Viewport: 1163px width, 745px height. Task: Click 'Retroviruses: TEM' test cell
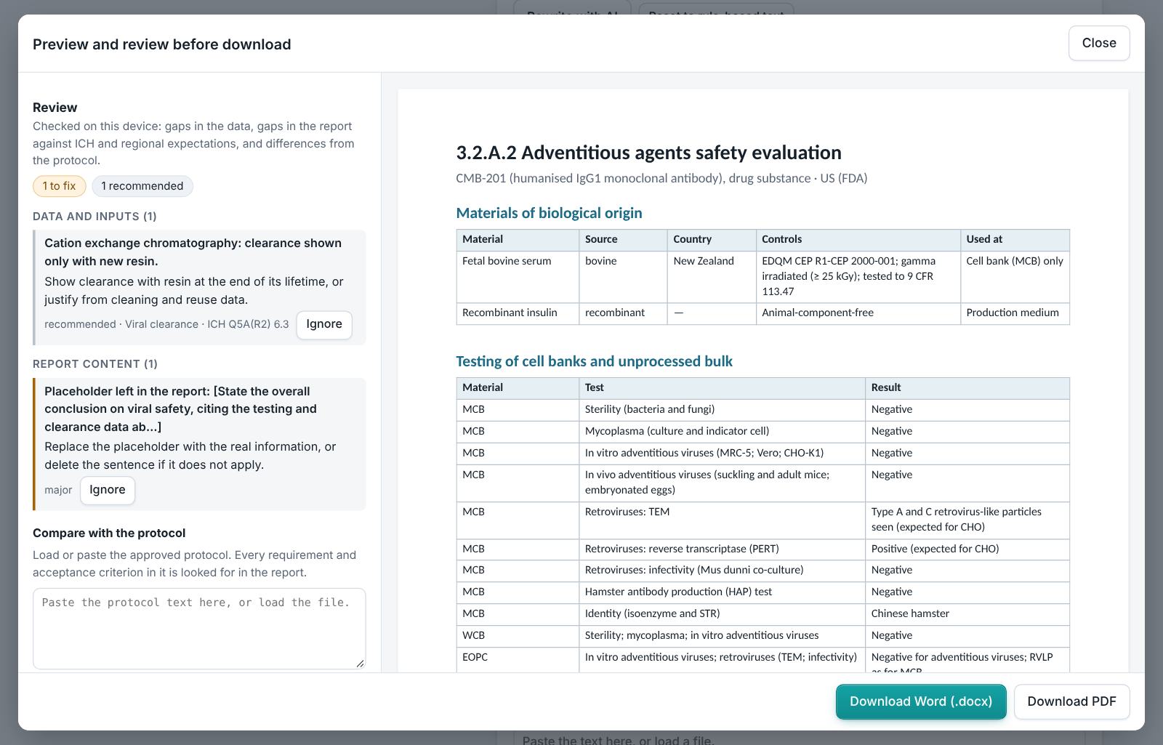(722, 520)
